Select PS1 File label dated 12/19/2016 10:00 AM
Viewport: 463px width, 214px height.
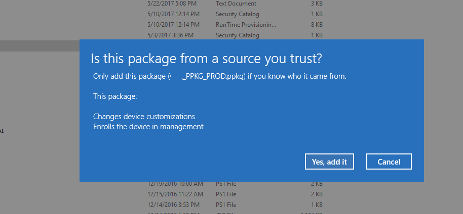(x=226, y=184)
